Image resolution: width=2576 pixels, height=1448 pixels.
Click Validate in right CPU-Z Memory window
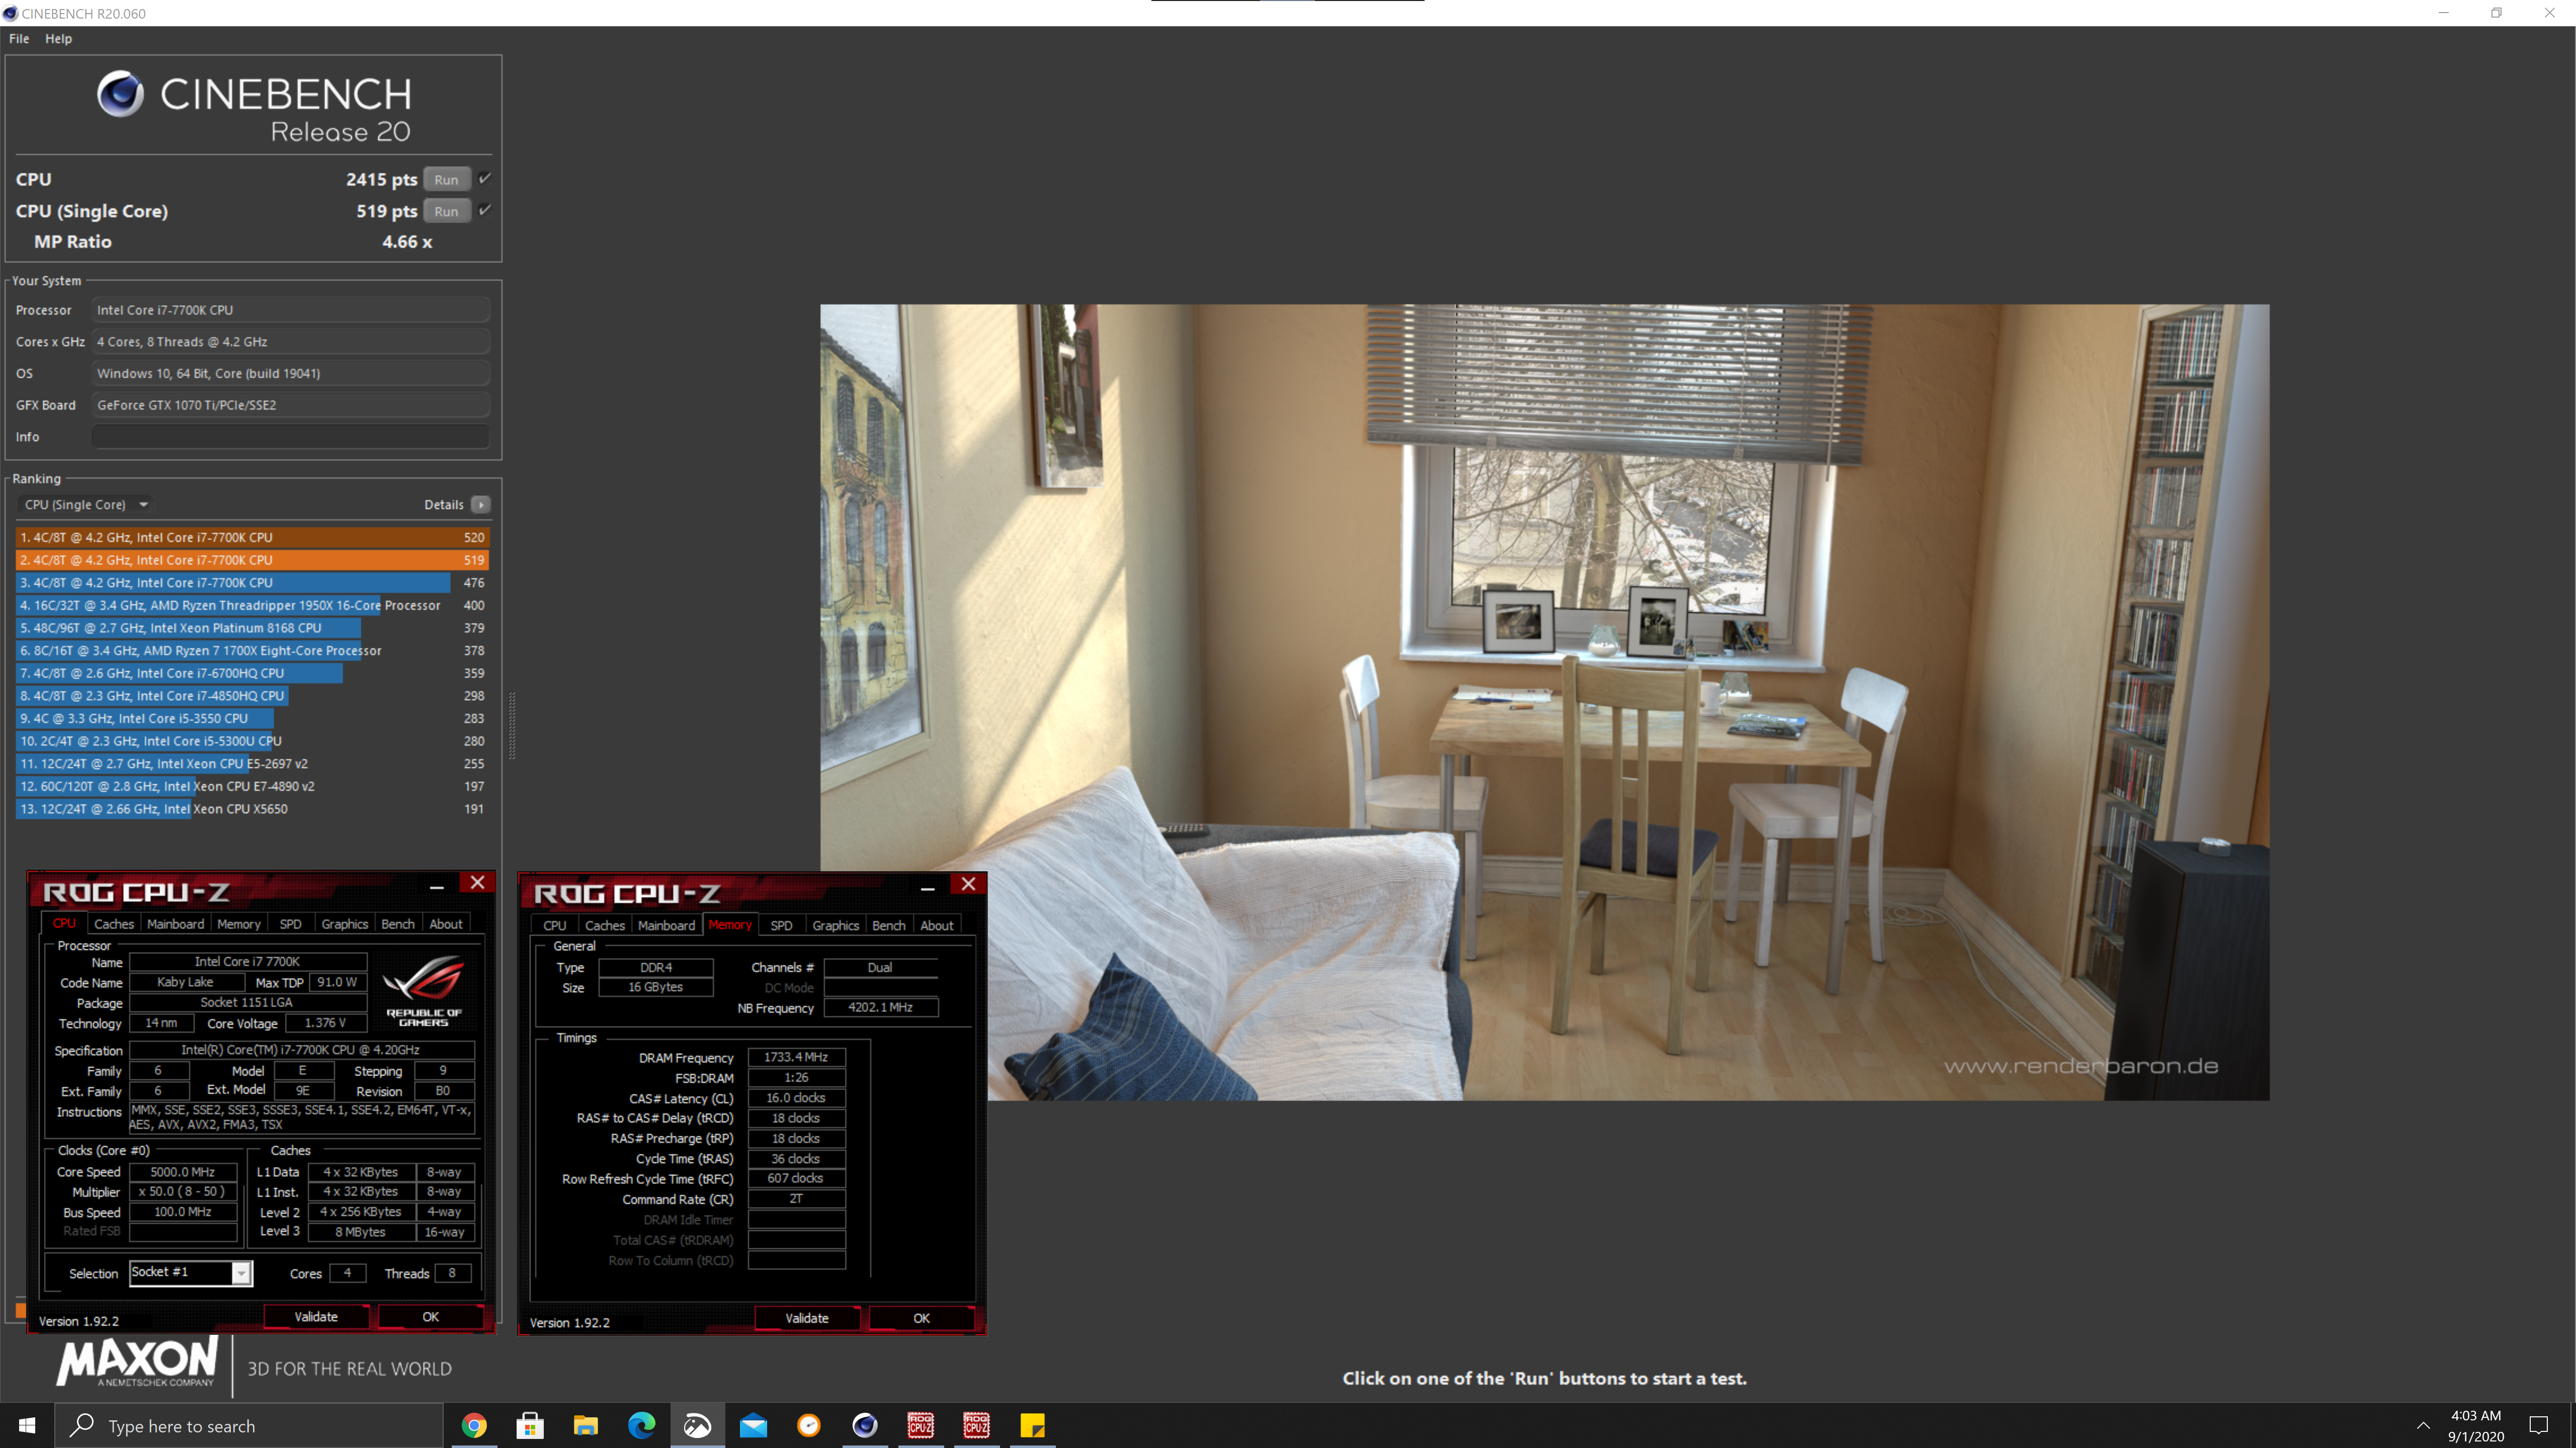tap(807, 1319)
